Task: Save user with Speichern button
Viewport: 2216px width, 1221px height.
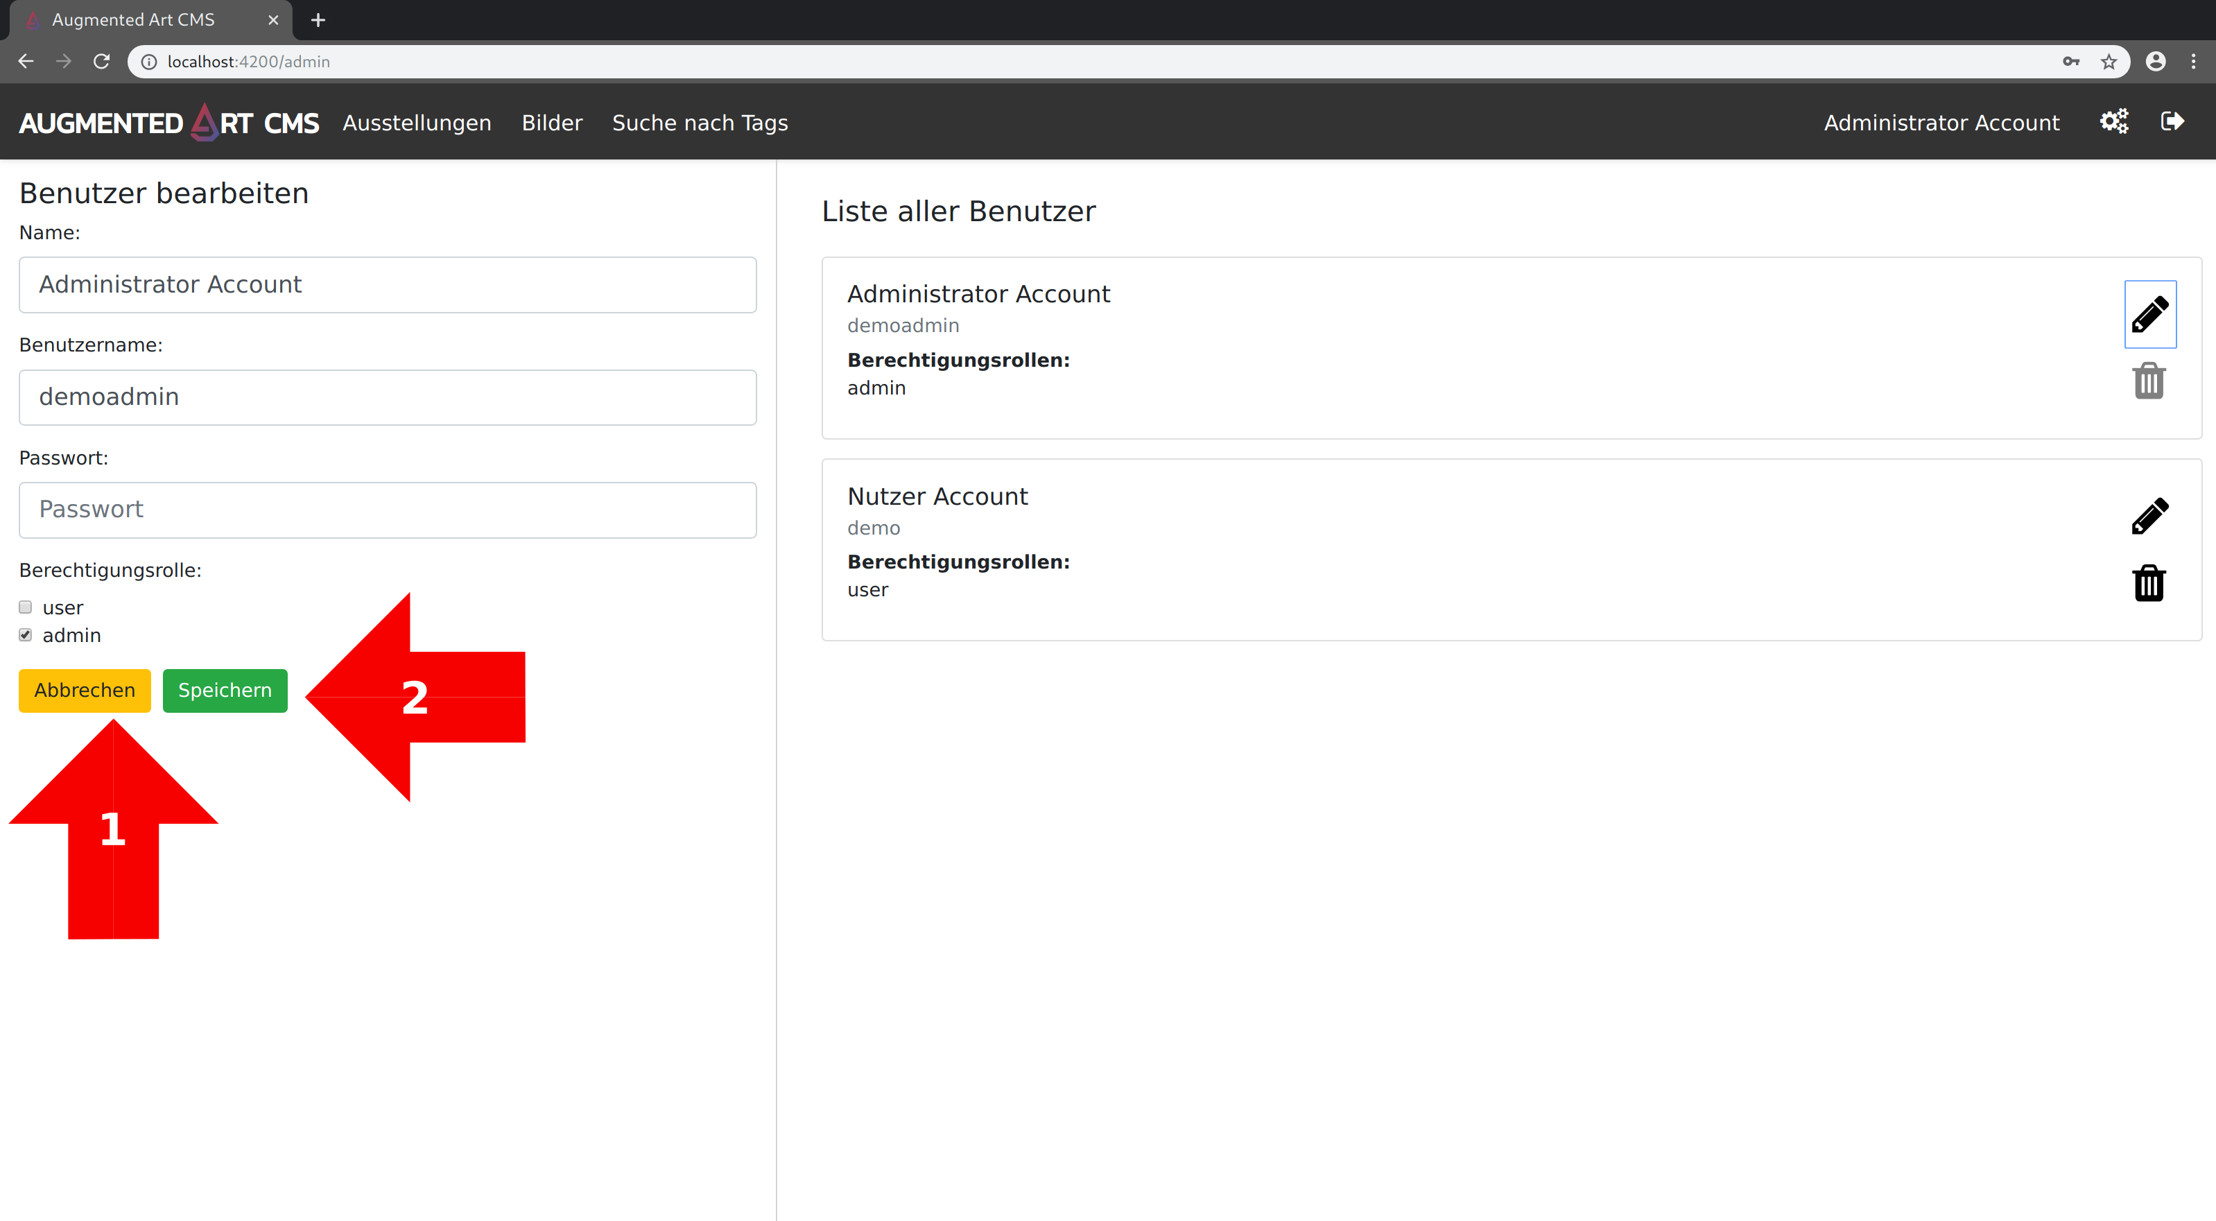Action: 225,691
